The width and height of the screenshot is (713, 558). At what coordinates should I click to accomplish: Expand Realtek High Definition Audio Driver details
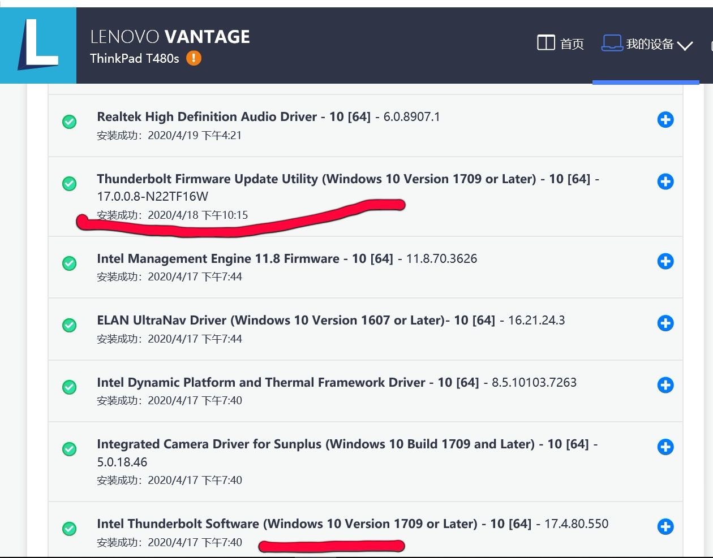pos(665,120)
